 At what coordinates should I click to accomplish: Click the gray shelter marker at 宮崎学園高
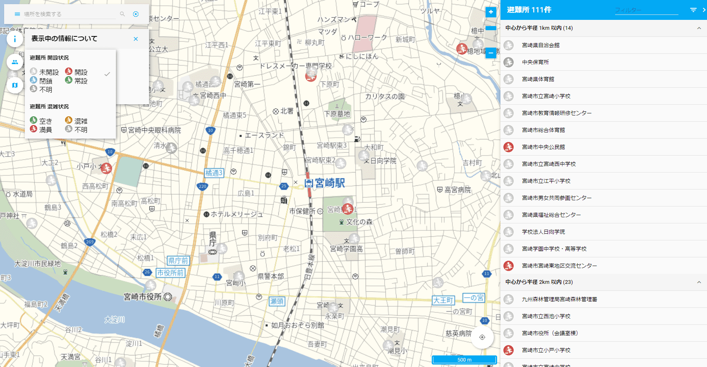click(354, 238)
